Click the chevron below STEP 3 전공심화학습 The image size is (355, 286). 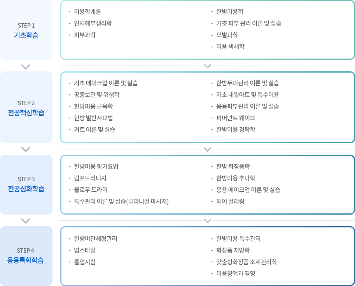tap(26, 221)
